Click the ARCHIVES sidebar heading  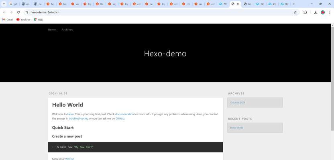[236, 94]
